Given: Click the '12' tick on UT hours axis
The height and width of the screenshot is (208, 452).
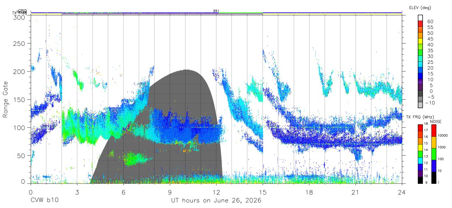Looking at the screenshot, I should pos(216,192).
